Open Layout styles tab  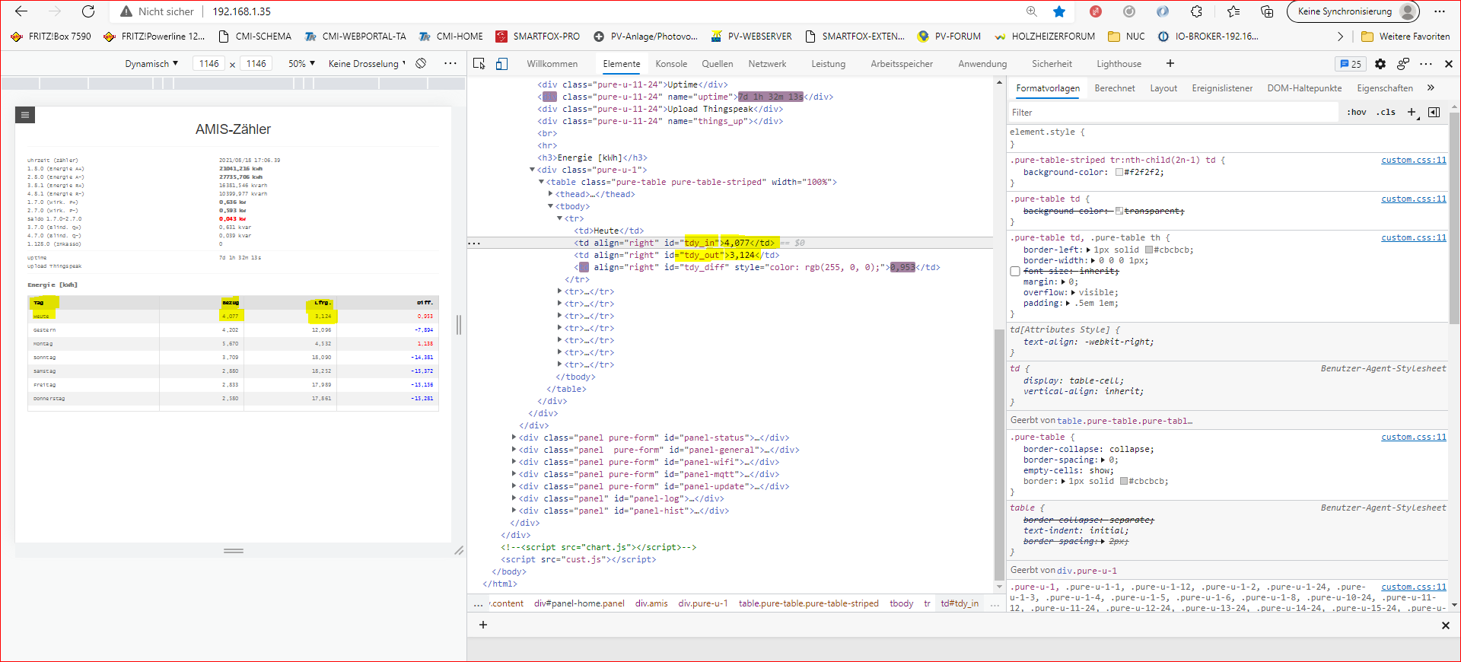[x=1163, y=88]
